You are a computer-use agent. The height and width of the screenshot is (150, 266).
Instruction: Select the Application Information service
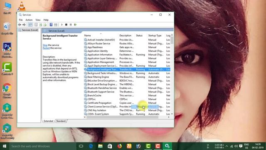(x=127, y=55)
